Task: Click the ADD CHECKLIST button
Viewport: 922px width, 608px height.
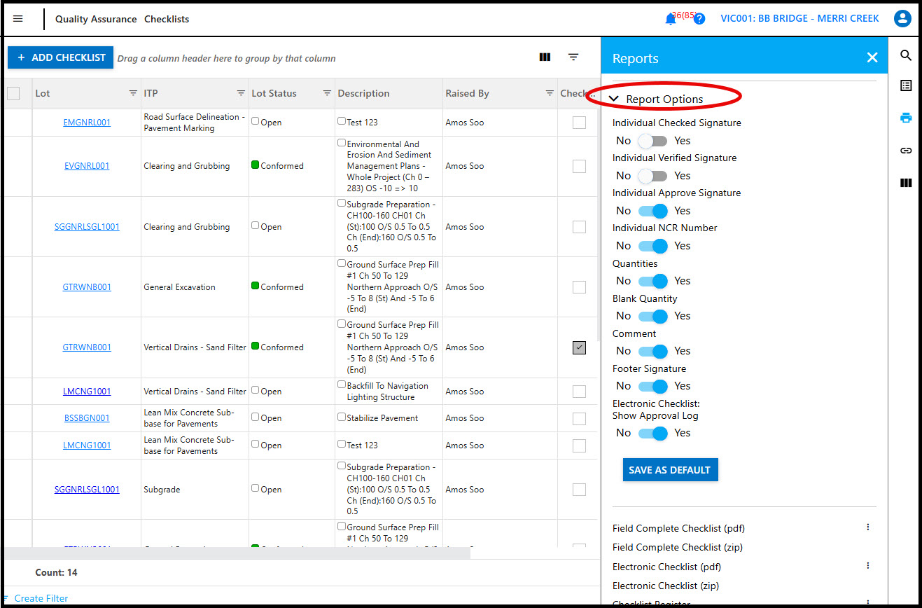Action: coord(60,57)
